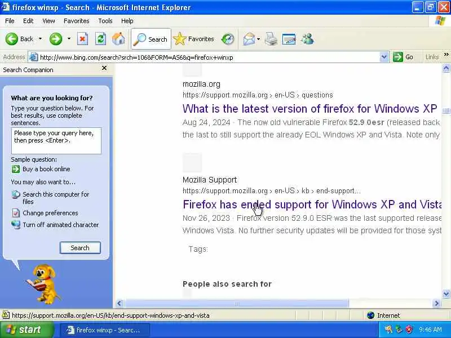The image size is (451, 338).
Task: Close the Search Companion pane
Action: pos(104,68)
